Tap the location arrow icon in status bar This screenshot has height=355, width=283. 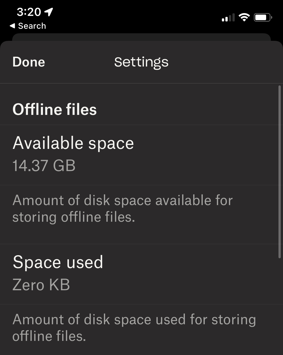click(x=49, y=12)
